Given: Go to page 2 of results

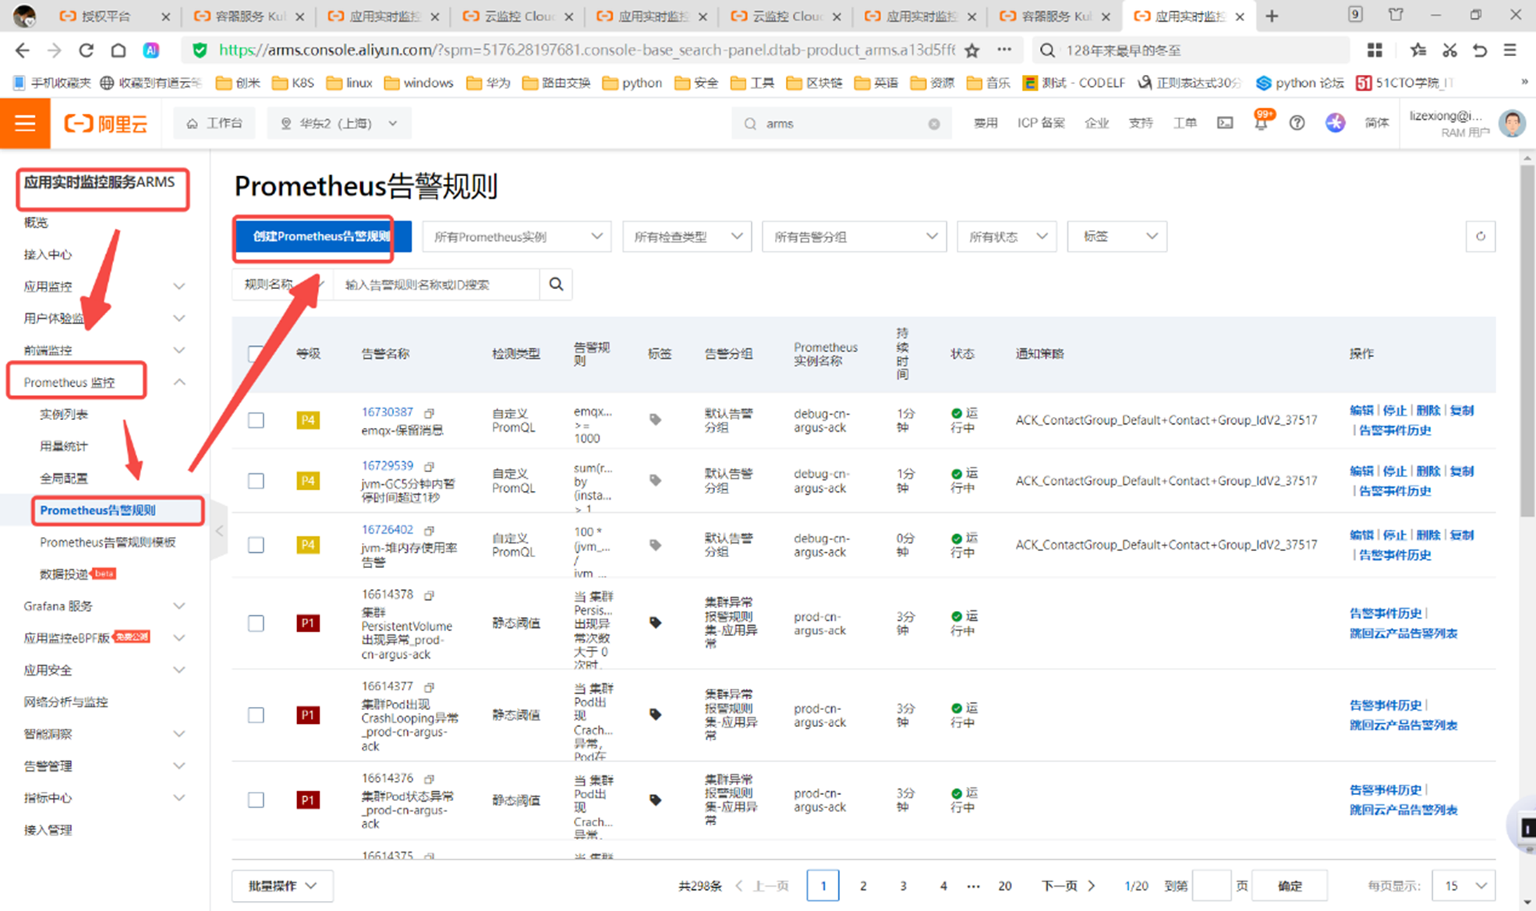Looking at the screenshot, I should (x=863, y=886).
